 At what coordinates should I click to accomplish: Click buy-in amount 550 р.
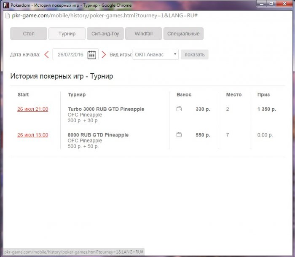point(203,135)
